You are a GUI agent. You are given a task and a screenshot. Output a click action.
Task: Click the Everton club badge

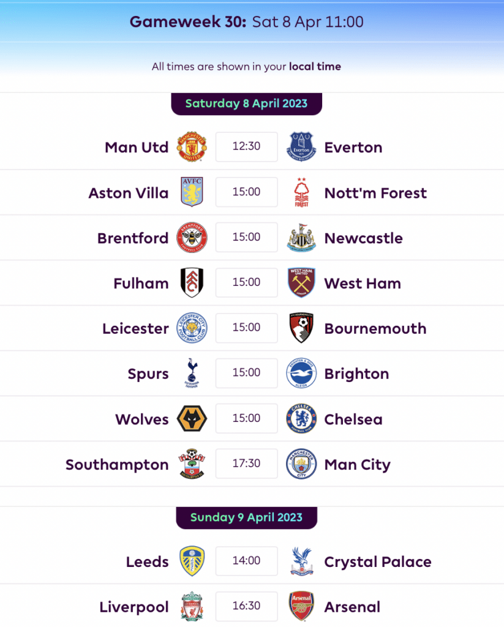301,147
